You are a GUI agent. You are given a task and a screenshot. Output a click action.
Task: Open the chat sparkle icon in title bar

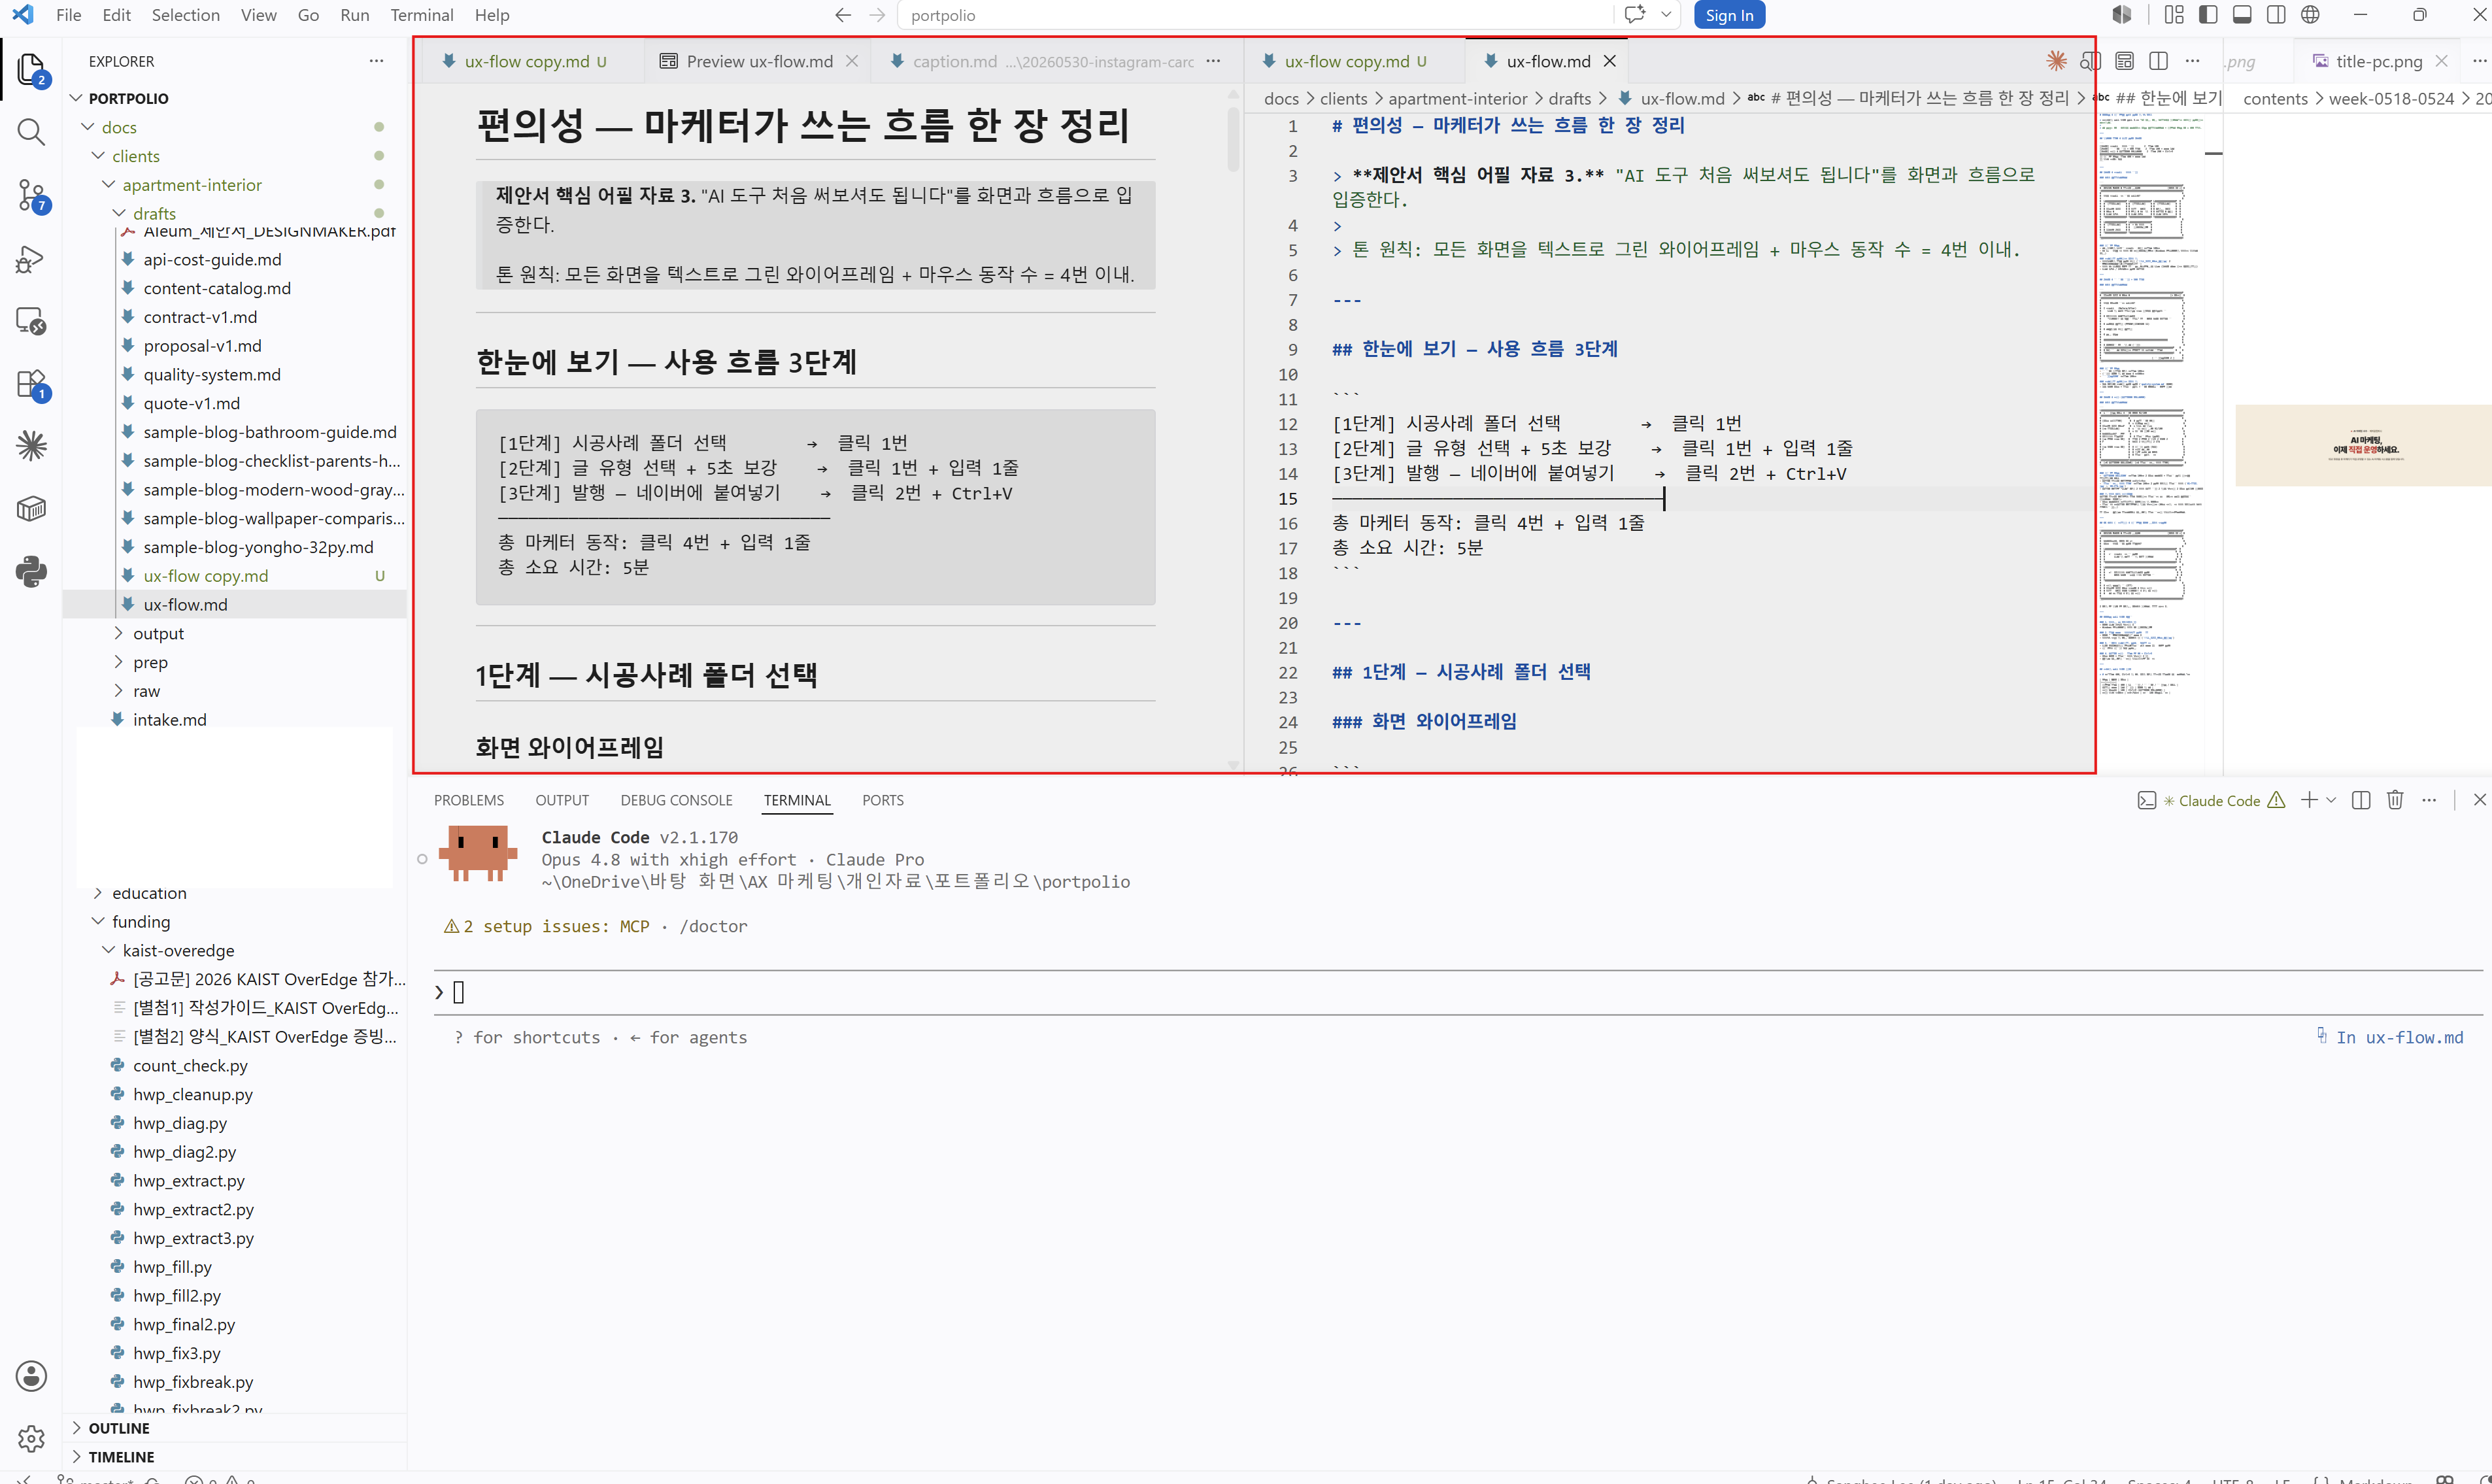coord(1635,15)
